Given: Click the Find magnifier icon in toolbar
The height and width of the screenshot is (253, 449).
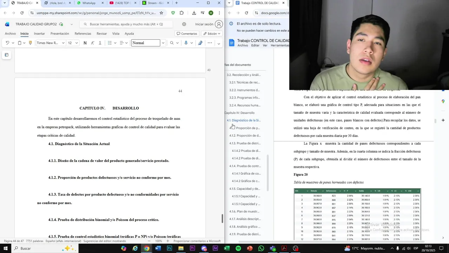Looking at the screenshot, I should [172, 43].
